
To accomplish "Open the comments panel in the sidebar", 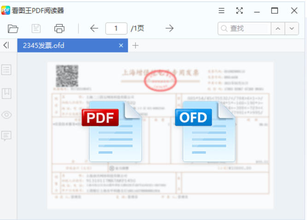I will (x=6, y=136).
